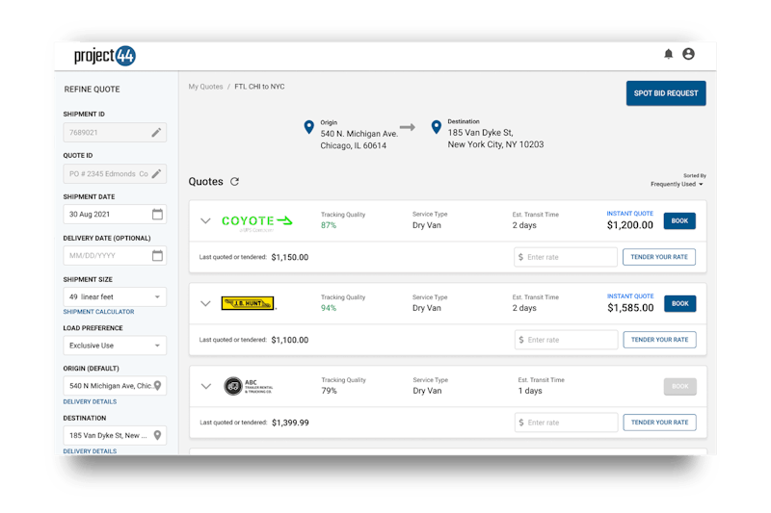Expand the ABC Trucking quote row
The width and height of the screenshot is (771, 513).
pyautogui.click(x=205, y=386)
